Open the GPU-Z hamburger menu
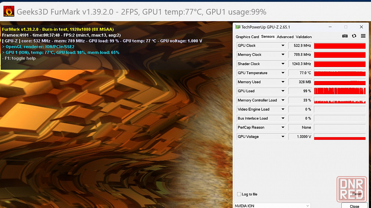The image size is (371, 208). tap(363, 36)
